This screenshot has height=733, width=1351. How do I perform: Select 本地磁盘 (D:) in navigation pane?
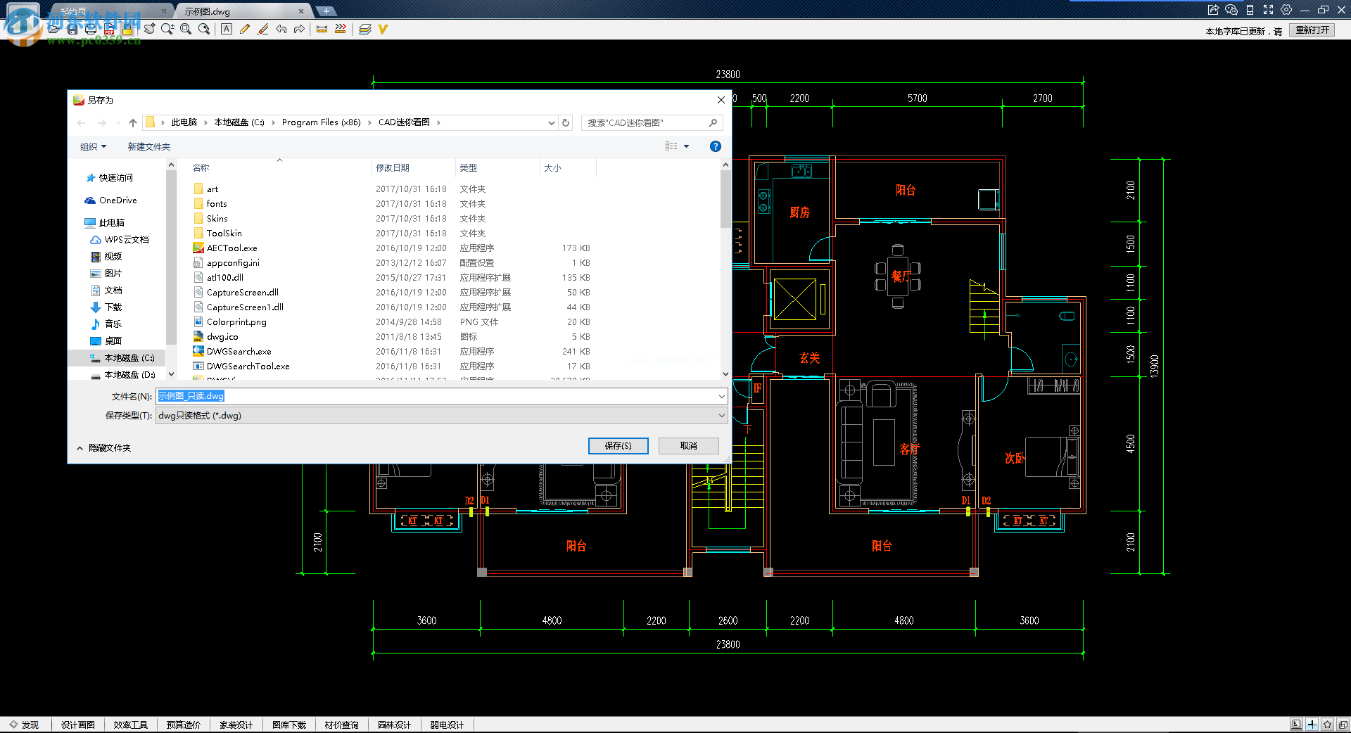click(x=122, y=374)
